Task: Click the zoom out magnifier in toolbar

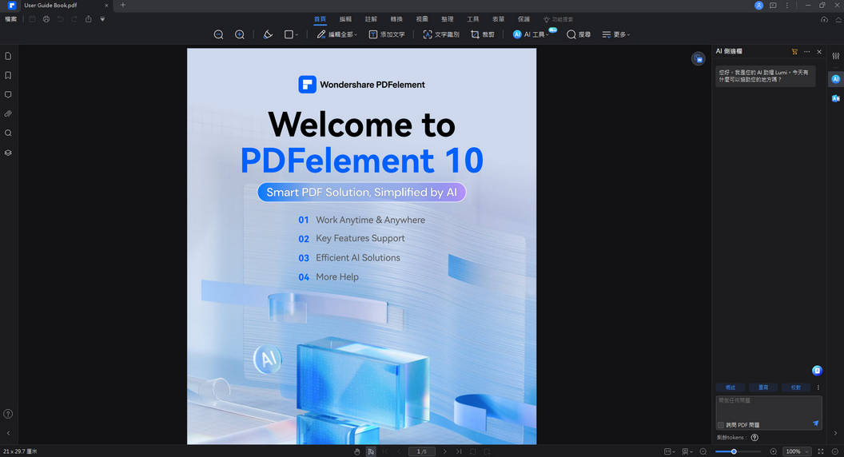Action: [x=218, y=35]
